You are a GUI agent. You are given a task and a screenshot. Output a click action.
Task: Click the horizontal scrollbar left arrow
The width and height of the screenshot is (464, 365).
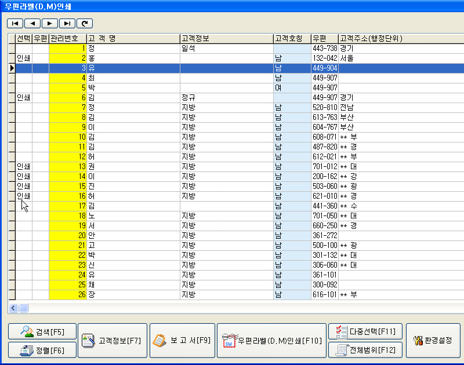tap(13, 308)
